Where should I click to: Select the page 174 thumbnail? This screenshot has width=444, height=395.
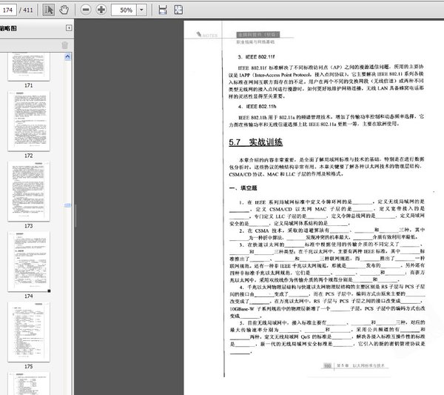[x=29, y=262]
